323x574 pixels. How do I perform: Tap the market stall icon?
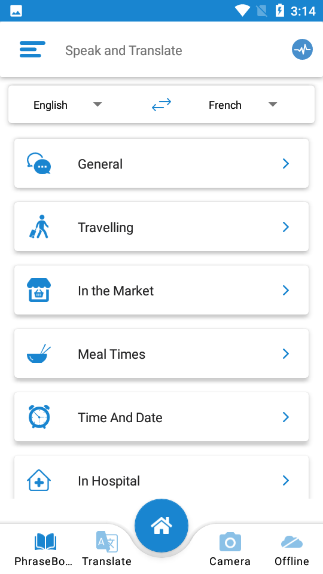pos(39,290)
